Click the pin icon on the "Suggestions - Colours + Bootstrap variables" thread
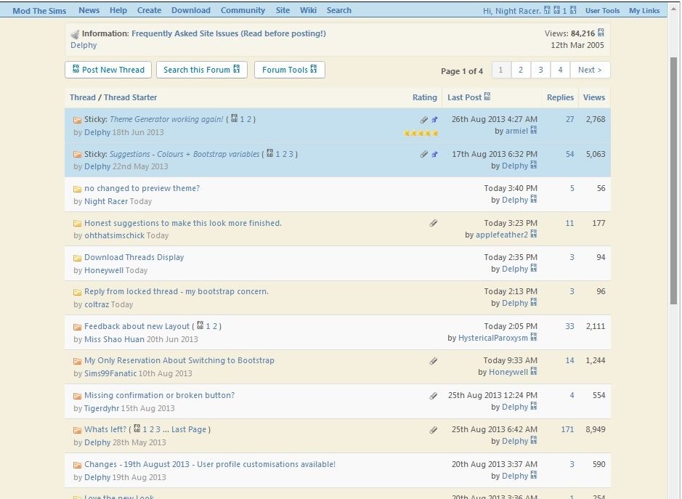Viewport: 682px width, 499px height. pyautogui.click(x=434, y=154)
